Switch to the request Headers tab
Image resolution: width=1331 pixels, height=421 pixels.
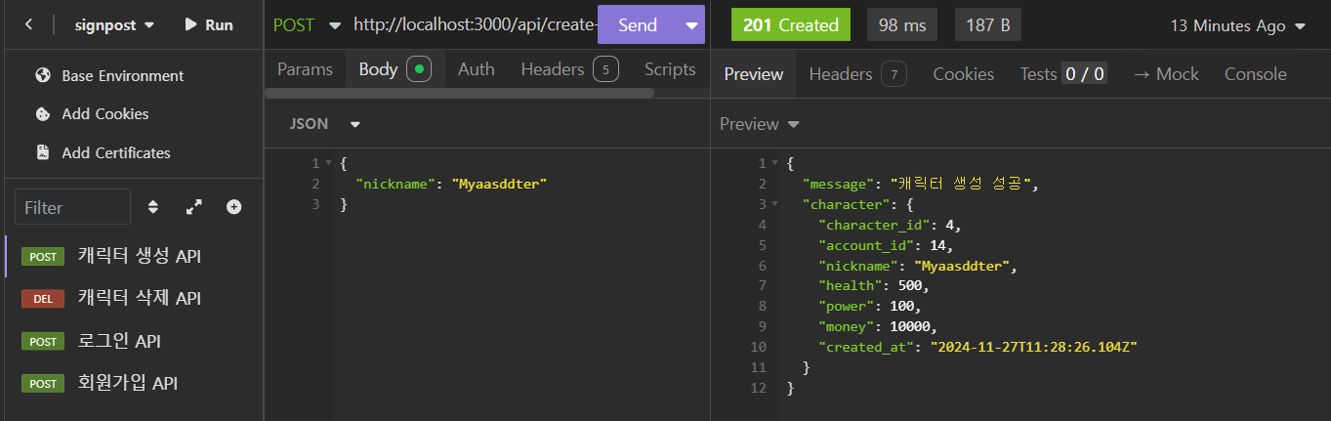(569, 69)
